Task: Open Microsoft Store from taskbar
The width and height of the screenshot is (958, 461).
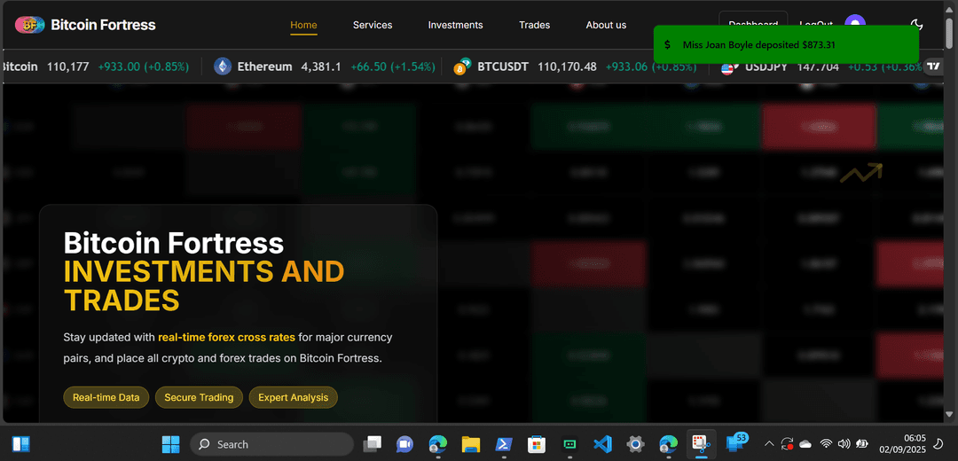Action: (x=537, y=444)
